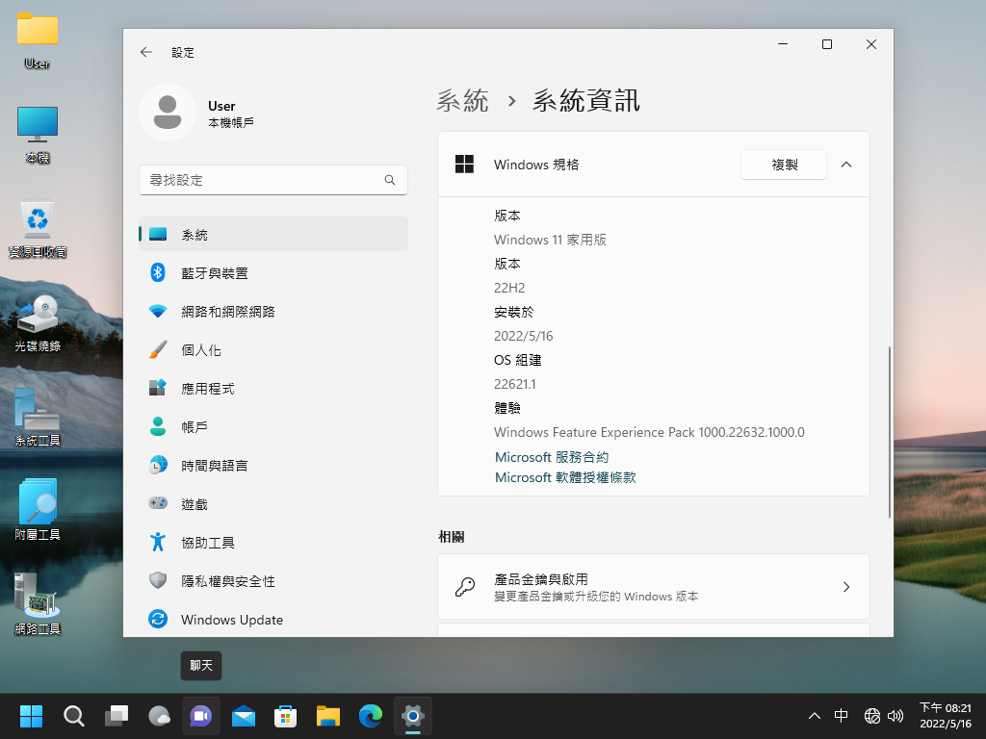
Task: Open the Microsoft 服務合約 link
Action: (552, 457)
